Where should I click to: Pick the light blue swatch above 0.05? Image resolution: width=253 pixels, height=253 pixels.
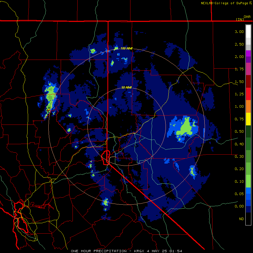[248, 191]
